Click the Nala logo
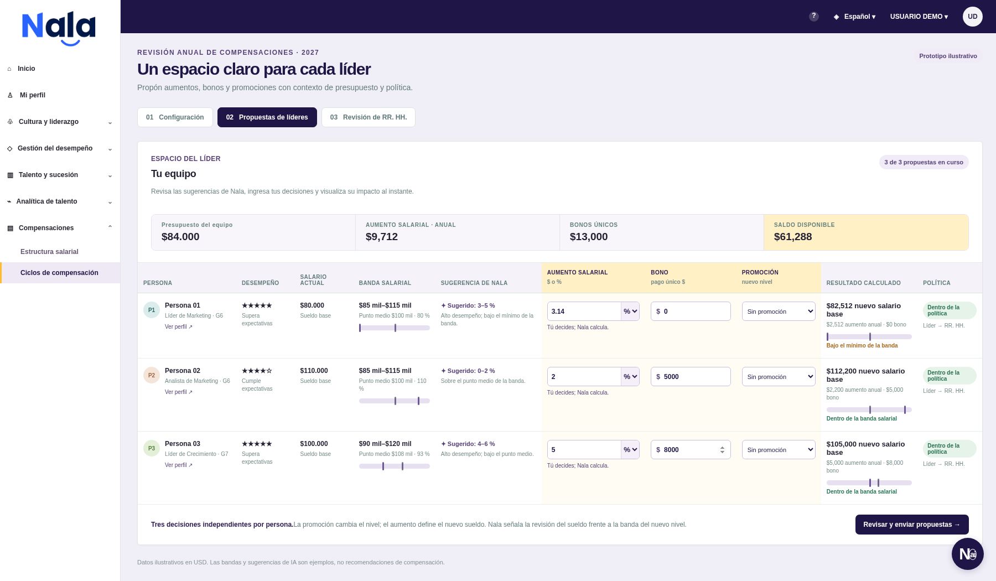This screenshot has width=996, height=581. (x=59, y=29)
